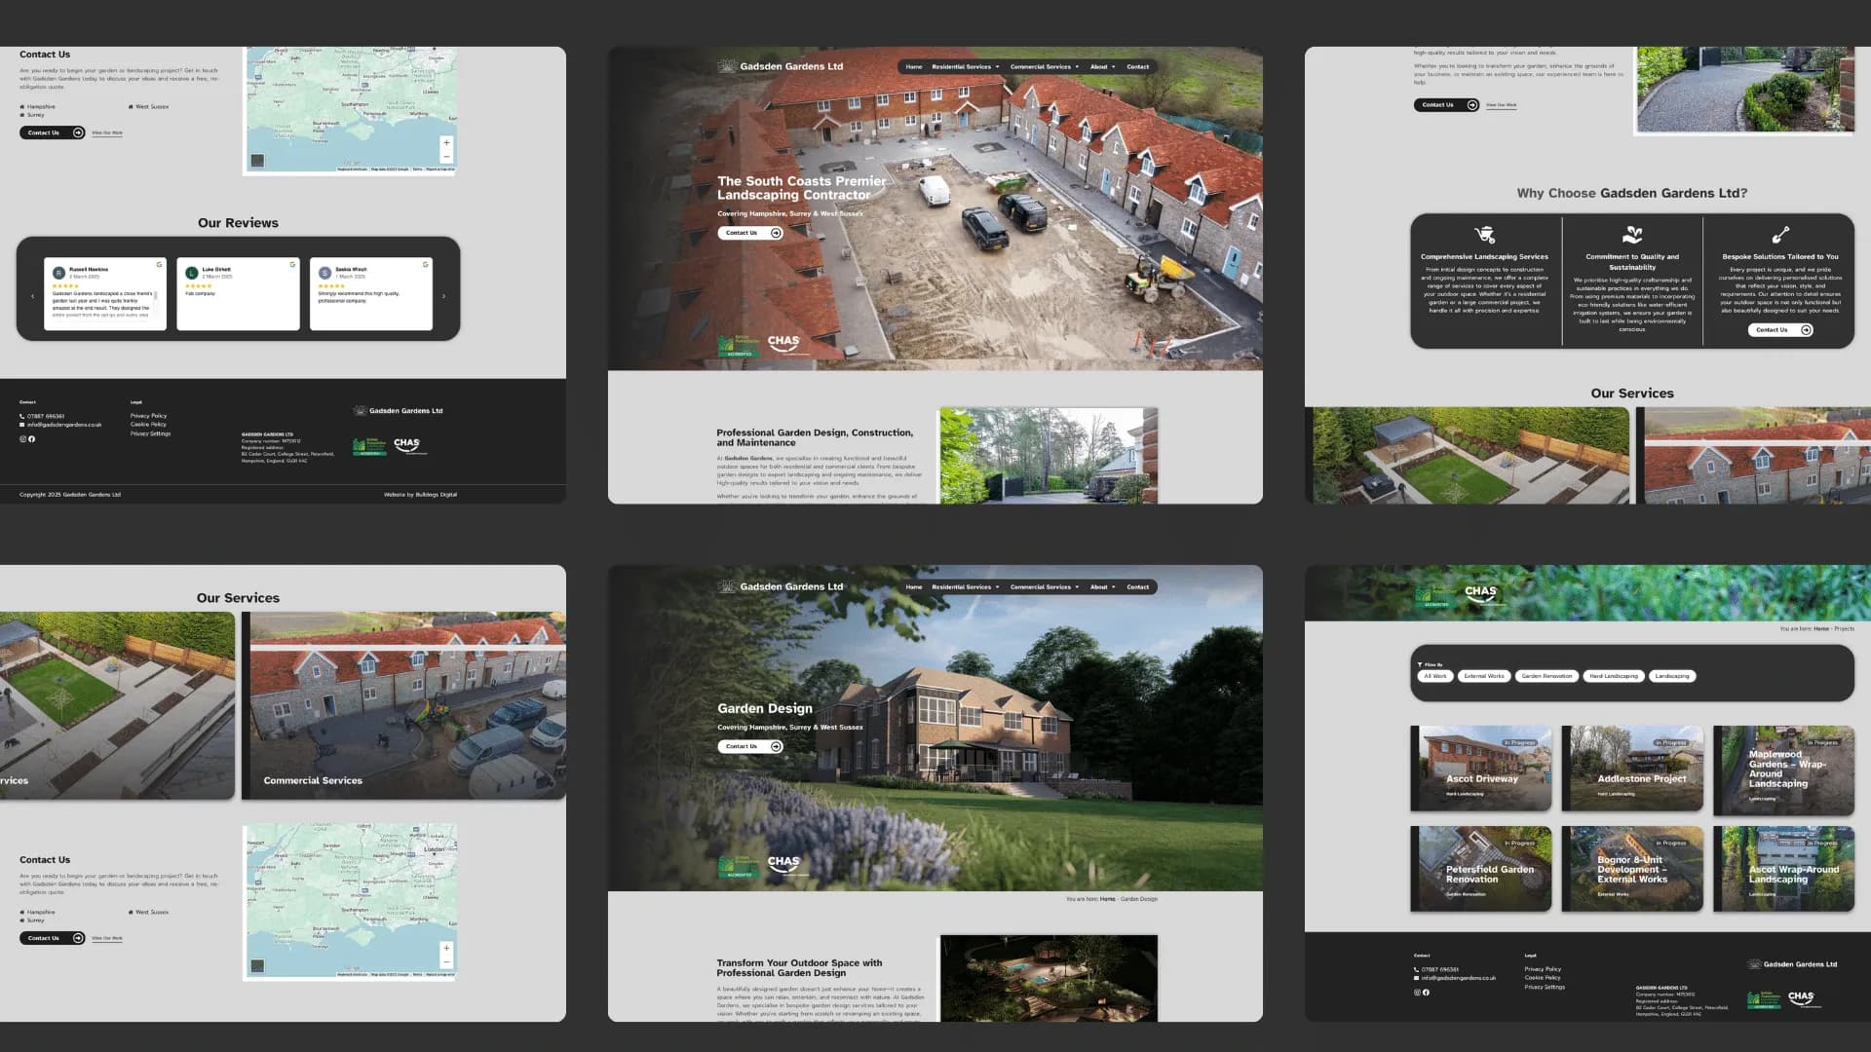The height and width of the screenshot is (1052, 1871).
Task: Enable the Hard Landscaping filter
Action: tap(1614, 675)
